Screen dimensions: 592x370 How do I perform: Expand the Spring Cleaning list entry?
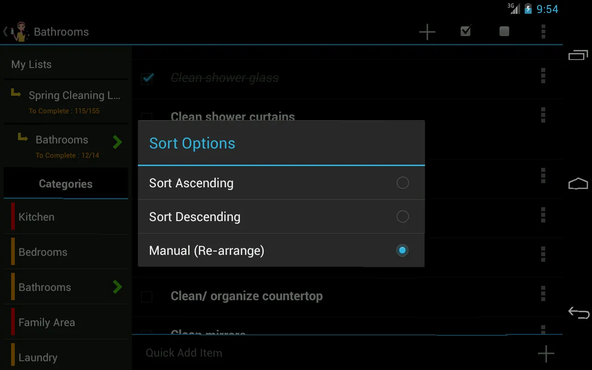tap(66, 102)
